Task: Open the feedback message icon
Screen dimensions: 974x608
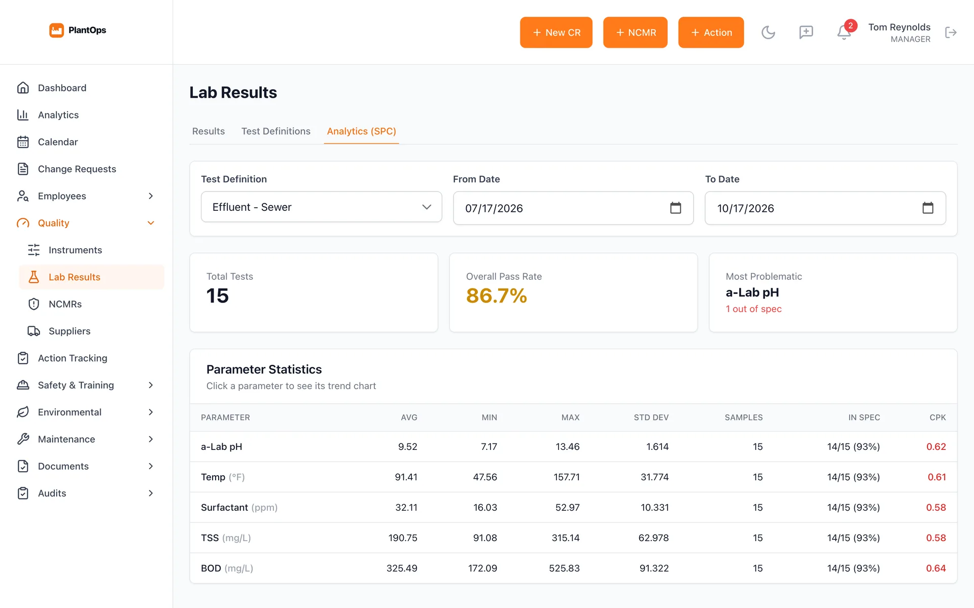Action: point(806,32)
